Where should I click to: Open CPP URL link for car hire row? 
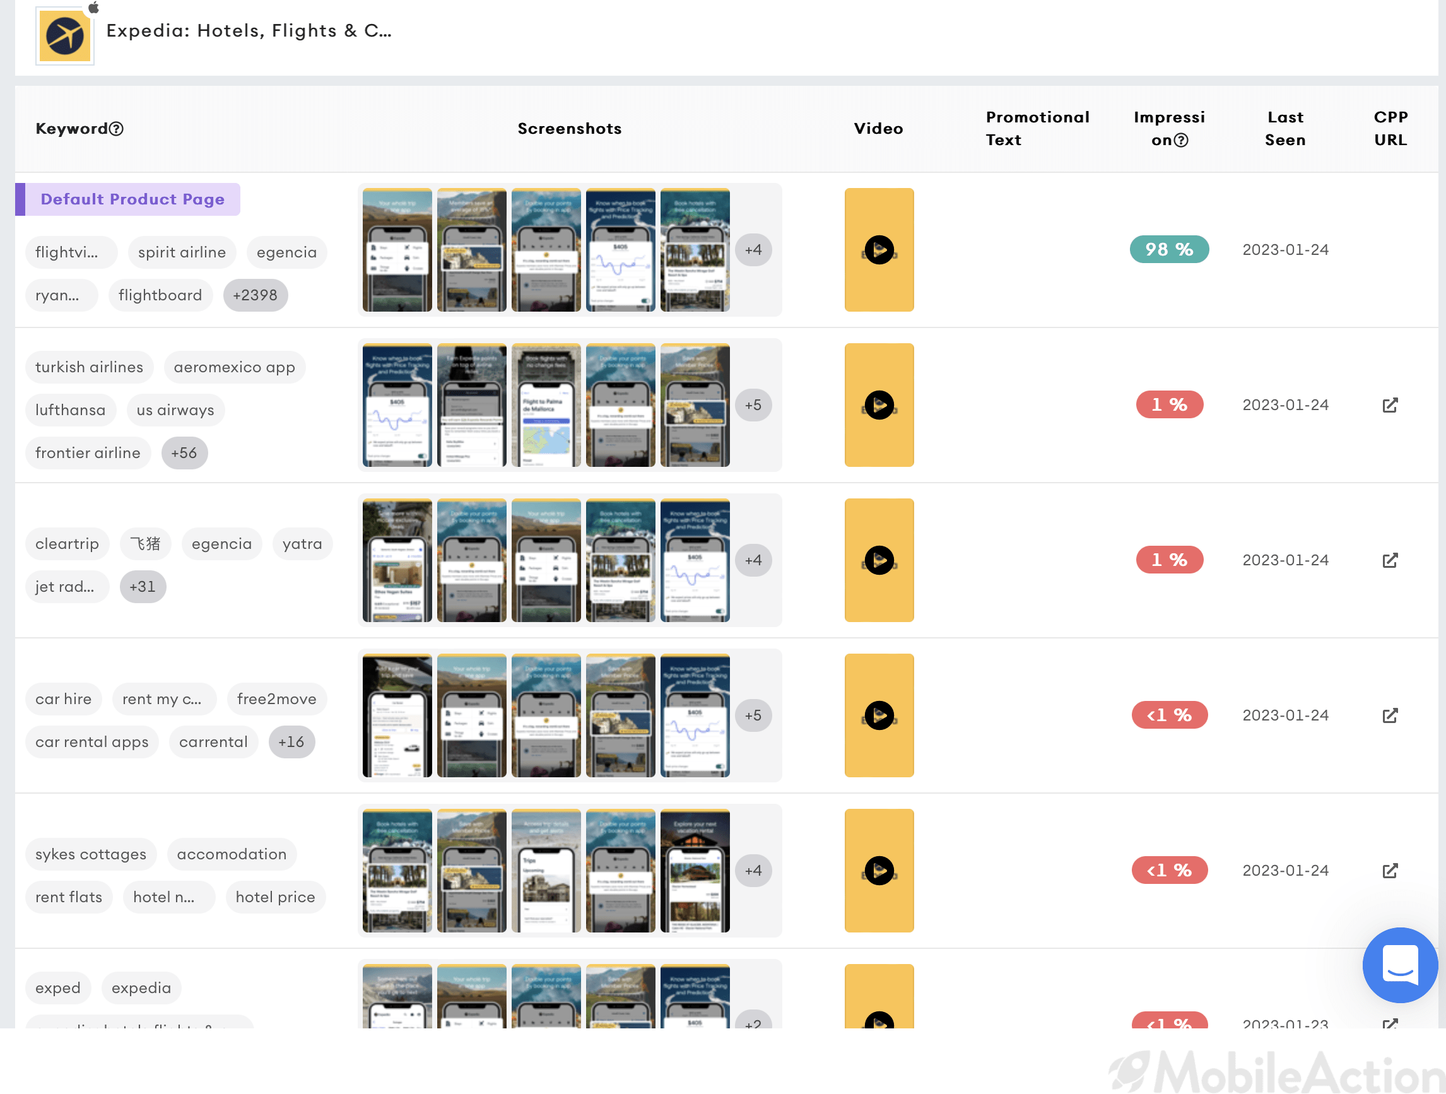point(1390,715)
